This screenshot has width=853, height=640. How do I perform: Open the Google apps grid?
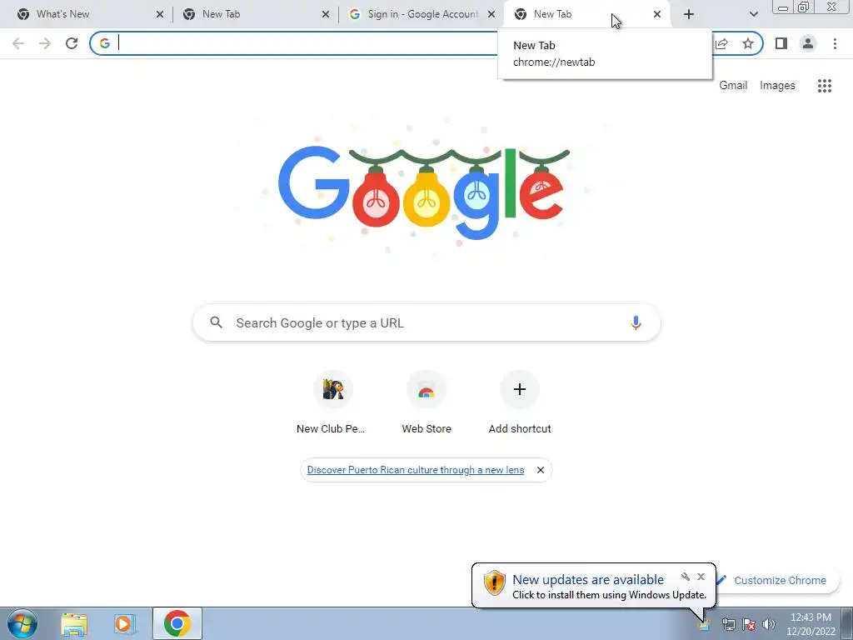824,86
